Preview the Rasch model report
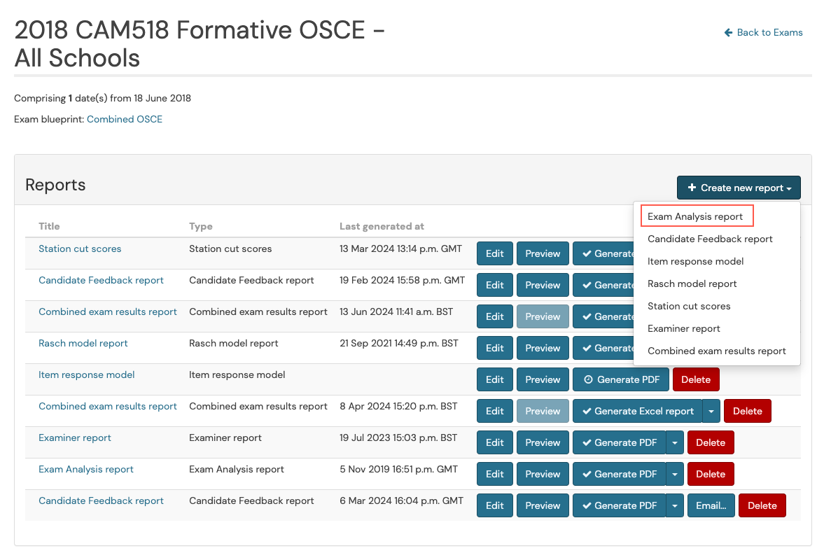Viewport: 817px width, 553px height. tap(543, 348)
